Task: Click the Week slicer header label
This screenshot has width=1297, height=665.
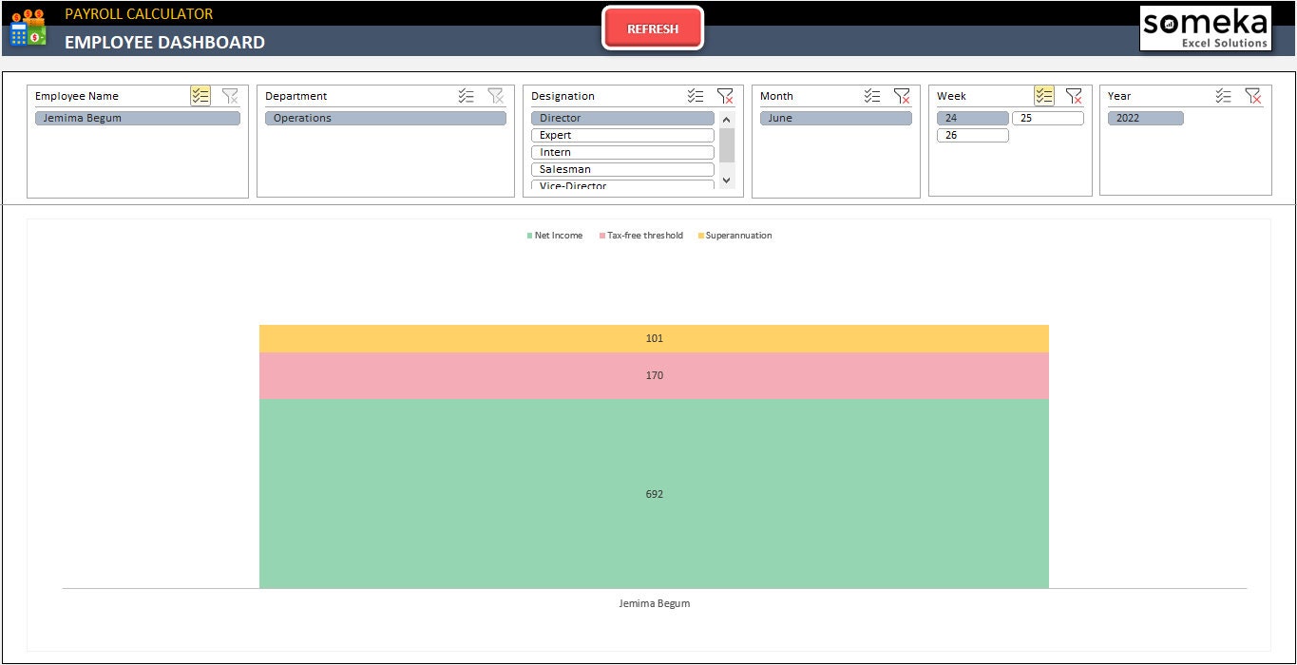Action: pos(951,96)
